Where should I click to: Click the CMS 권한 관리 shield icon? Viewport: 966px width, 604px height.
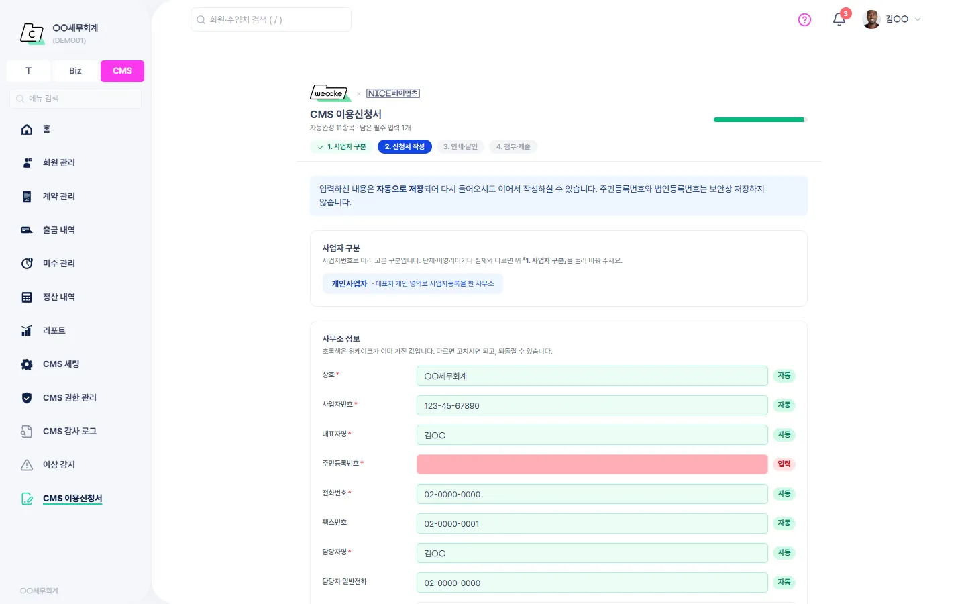coord(27,398)
